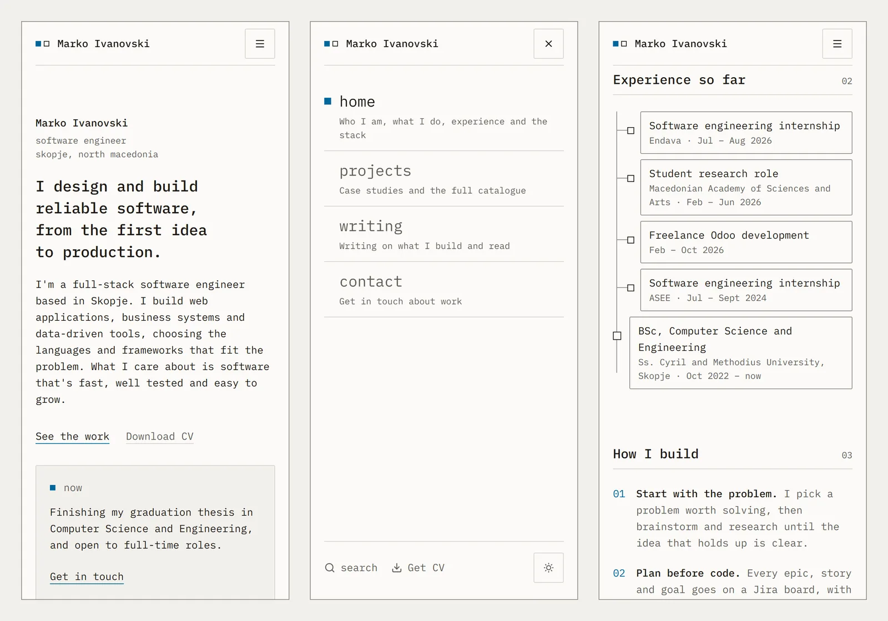This screenshot has width=888, height=621.
Task: Open the hamburger menu in the Experience panel
Action: coord(837,44)
